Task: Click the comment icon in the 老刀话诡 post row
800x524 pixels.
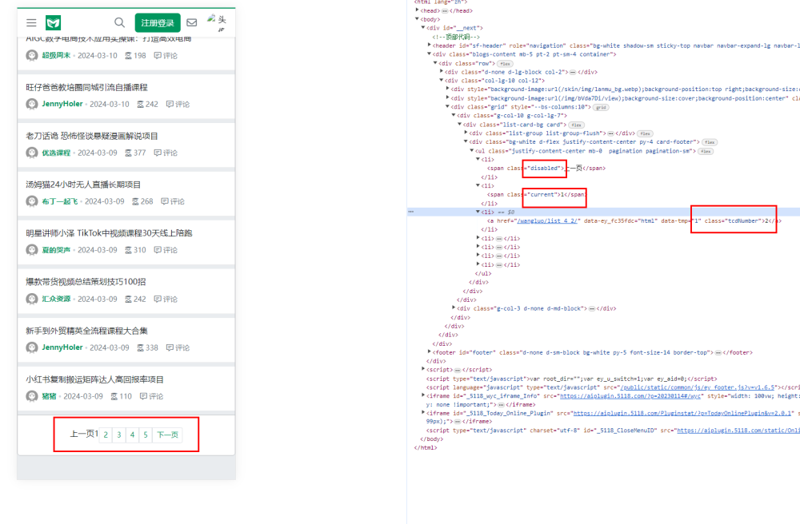Action: click(158, 153)
